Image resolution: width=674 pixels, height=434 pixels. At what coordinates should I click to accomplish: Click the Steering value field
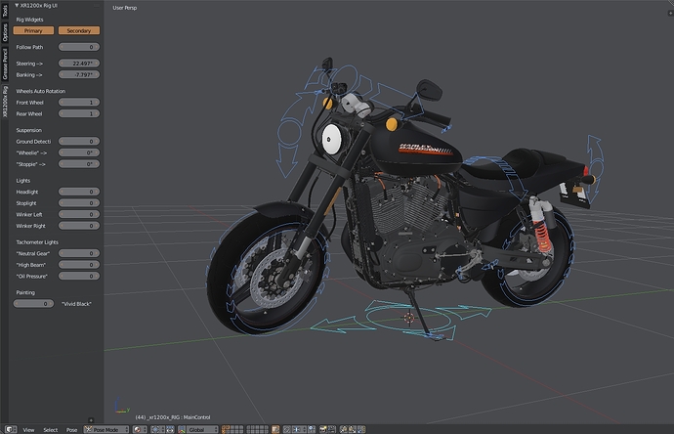pyautogui.click(x=79, y=64)
